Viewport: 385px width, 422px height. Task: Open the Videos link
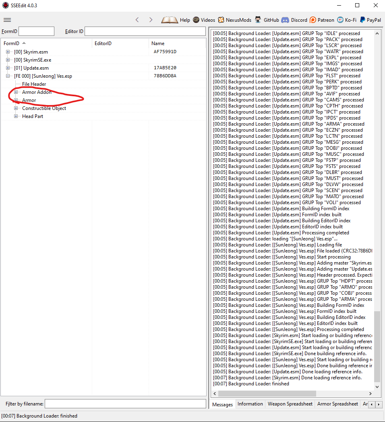[x=208, y=20]
